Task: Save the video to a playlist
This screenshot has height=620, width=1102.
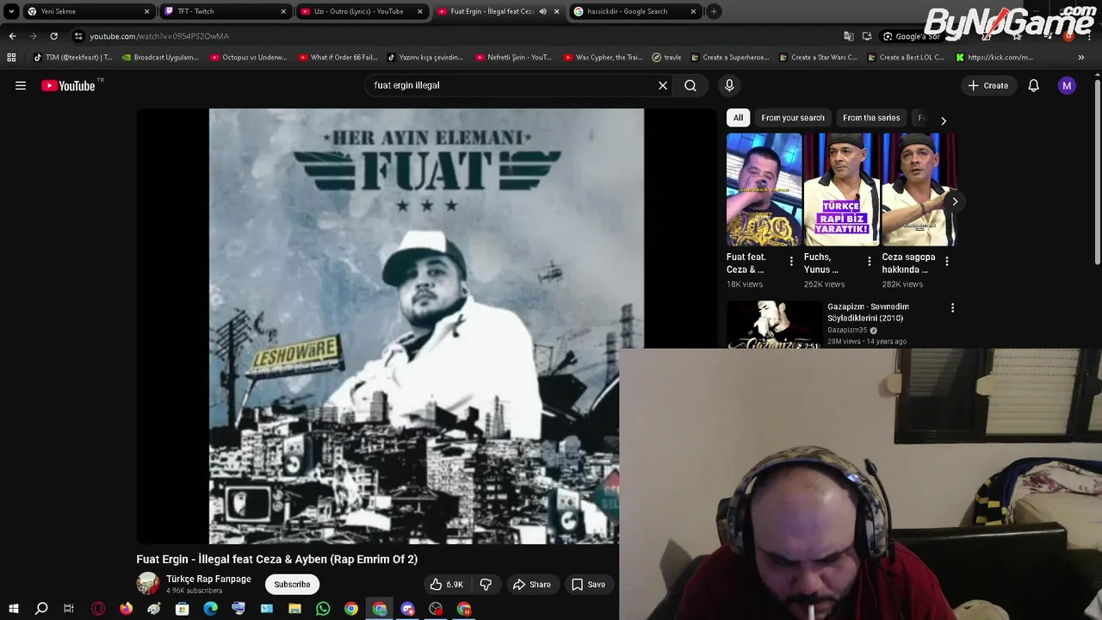Action: coord(588,585)
